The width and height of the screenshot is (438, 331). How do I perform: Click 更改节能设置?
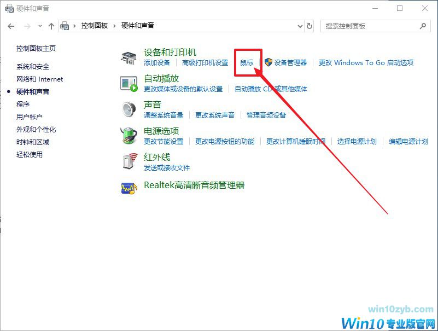point(163,142)
